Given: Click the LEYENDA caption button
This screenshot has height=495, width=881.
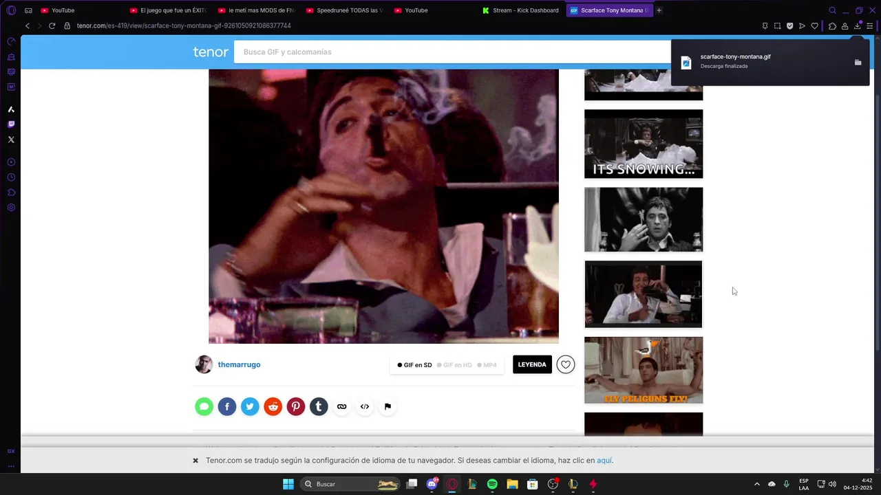Looking at the screenshot, I should tap(532, 364).
